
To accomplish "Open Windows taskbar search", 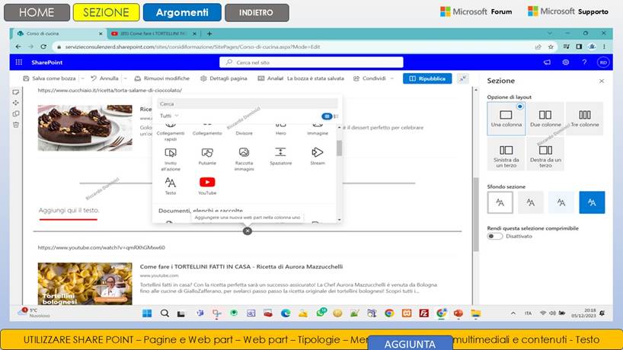I will pos(165,313).
